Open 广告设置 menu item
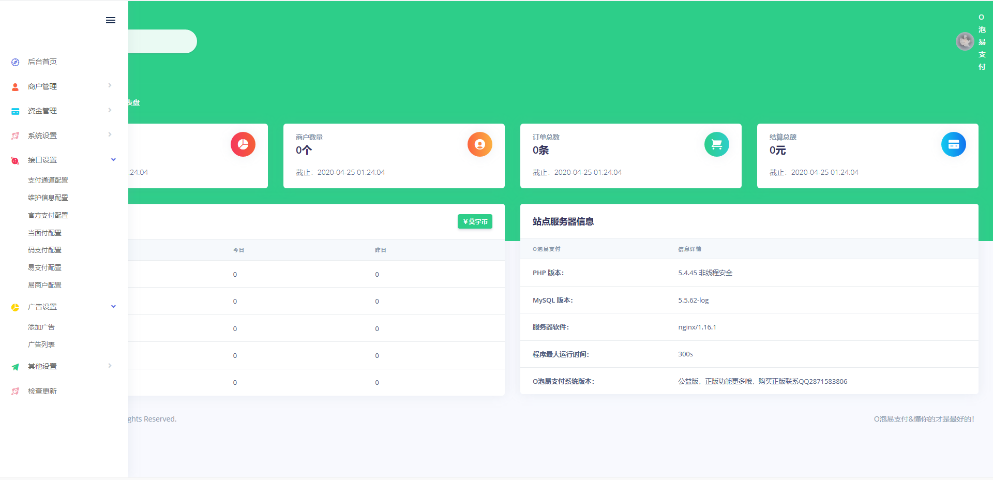Image resolution: width=993 pixels, height=480 pixels. pyautogui.click(x=42, y=307)
